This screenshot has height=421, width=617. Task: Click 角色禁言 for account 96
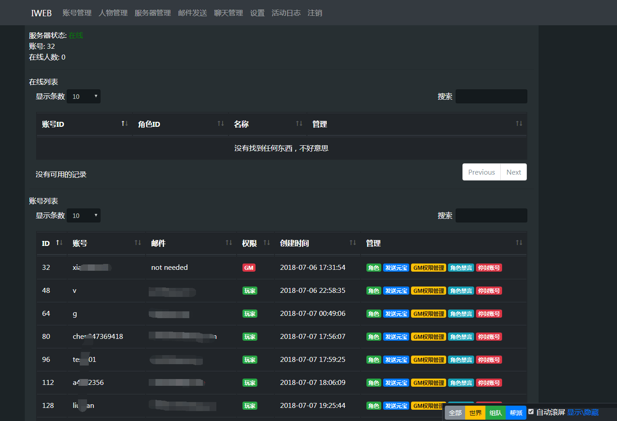coord(461,359)
